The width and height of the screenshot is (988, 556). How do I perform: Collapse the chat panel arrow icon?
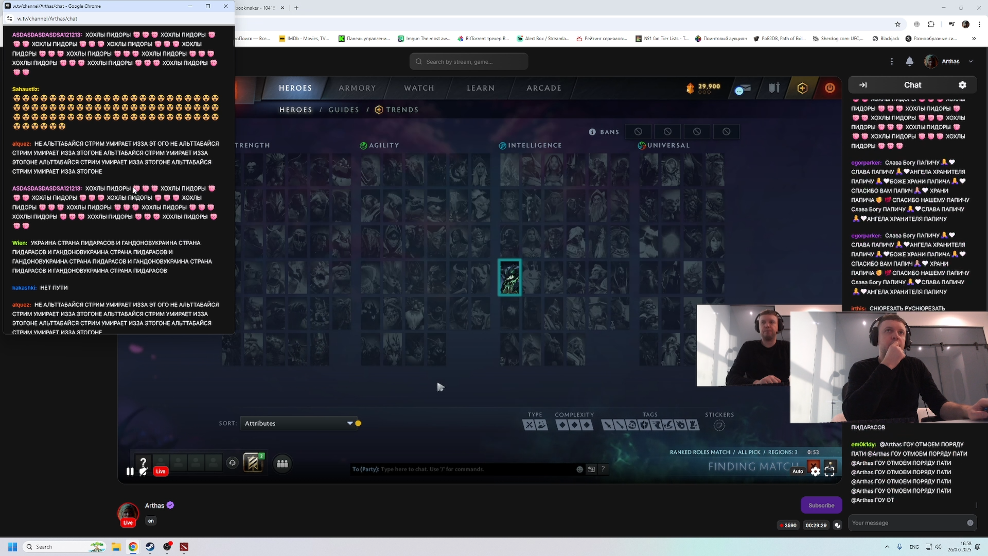863,85
